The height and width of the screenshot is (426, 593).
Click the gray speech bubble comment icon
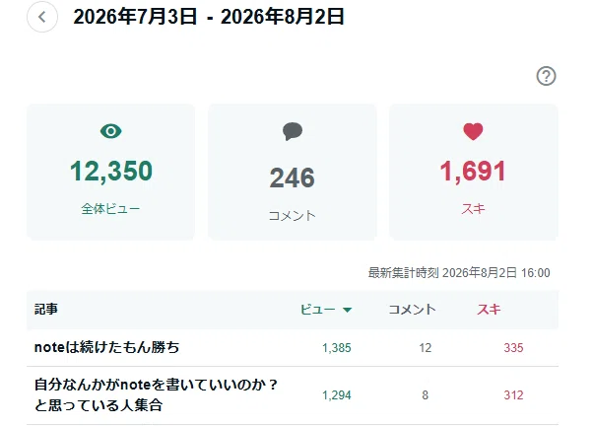click(x=293, y=132)
